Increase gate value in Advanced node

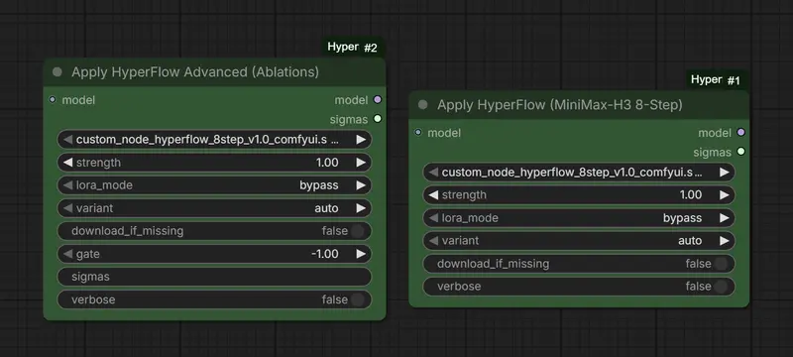[361, 254]
